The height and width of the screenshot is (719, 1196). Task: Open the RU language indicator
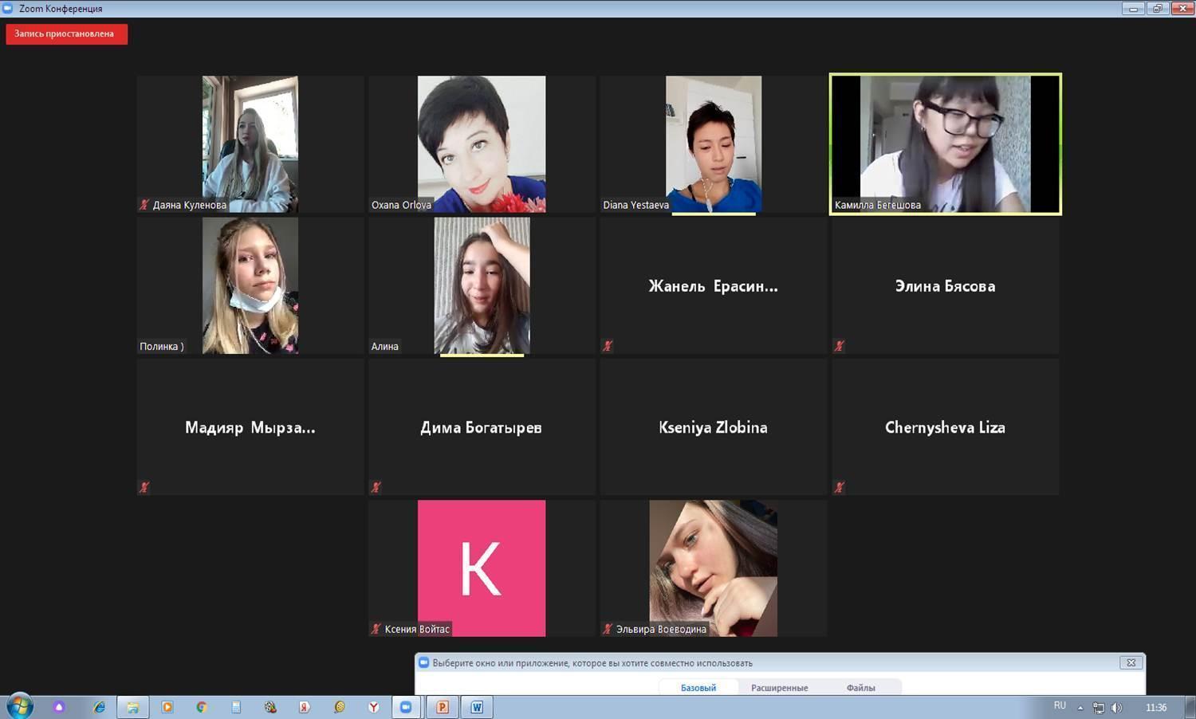[x=1060, y=705]
